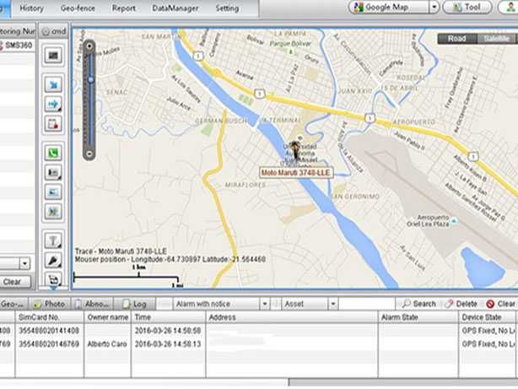518x389 pixels.
Task: Click the Alberto Caro owner cell
Action: 108,344
